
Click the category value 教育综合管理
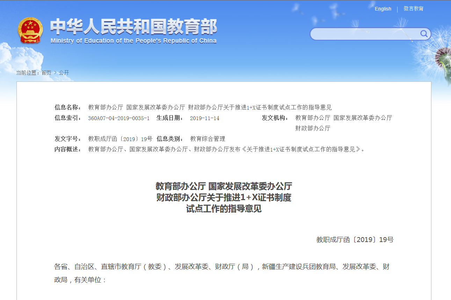pos(208,139)
